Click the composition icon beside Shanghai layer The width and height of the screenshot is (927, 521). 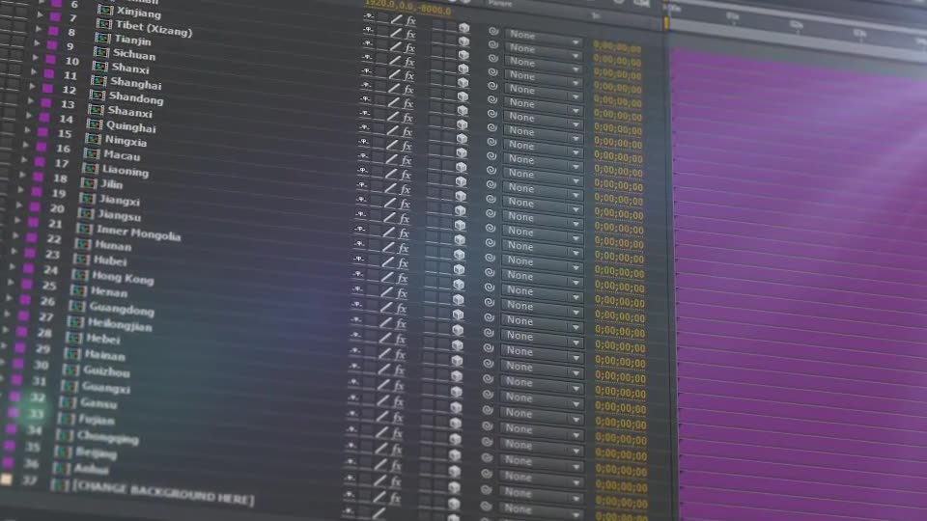(98, 81)
